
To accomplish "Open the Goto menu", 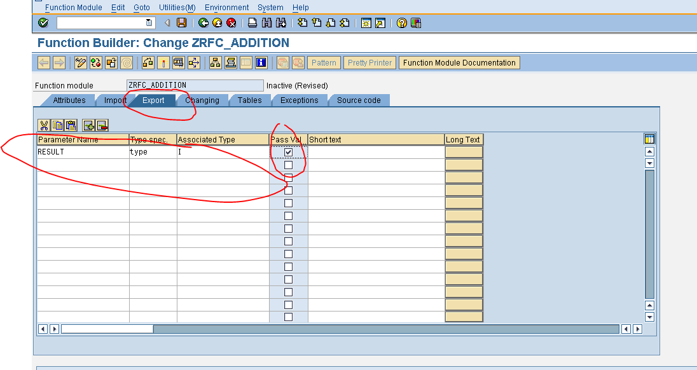I will (142, 8).
